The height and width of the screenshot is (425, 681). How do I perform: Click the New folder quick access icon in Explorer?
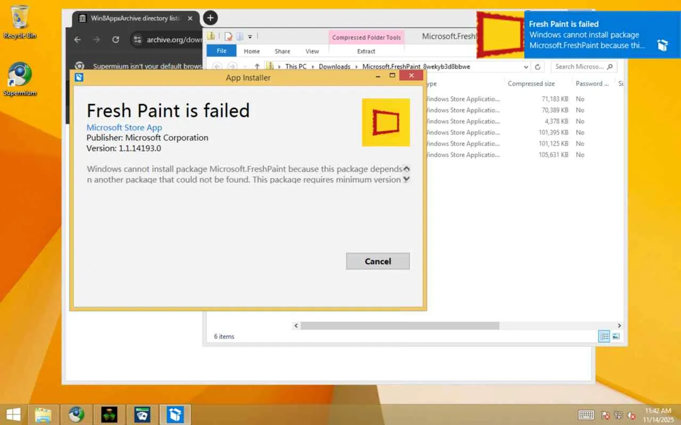pyautogui.click(x=240, y=36)
